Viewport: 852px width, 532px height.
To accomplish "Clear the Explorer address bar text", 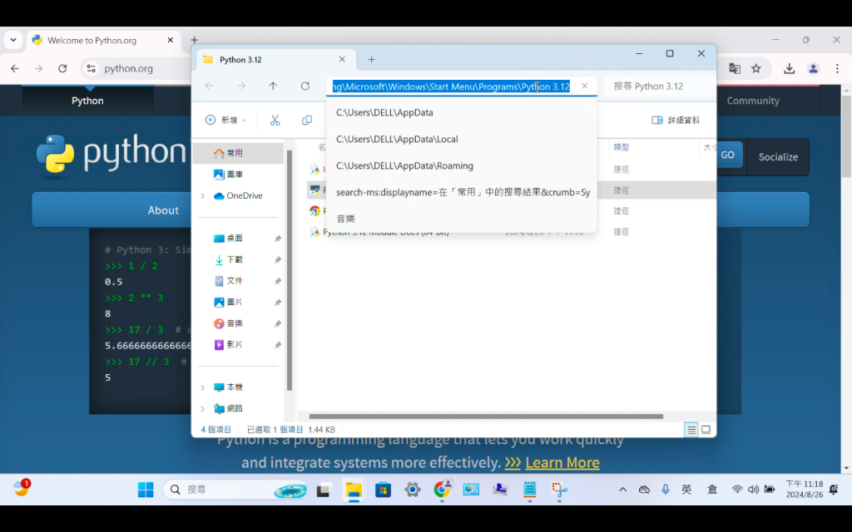I will (x=585, y=86).
